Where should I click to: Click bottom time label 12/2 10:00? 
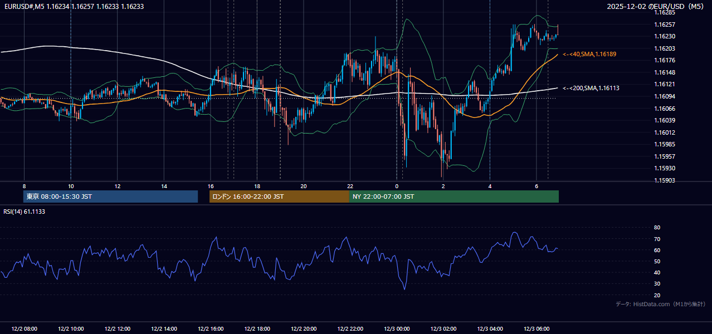click(x=70, y=328)
